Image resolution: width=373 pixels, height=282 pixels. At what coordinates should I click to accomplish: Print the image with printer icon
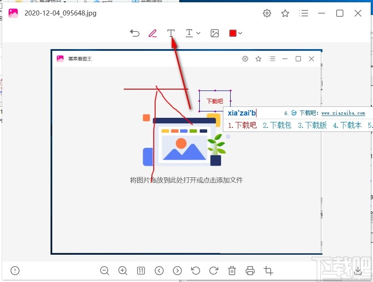(250, 271)
